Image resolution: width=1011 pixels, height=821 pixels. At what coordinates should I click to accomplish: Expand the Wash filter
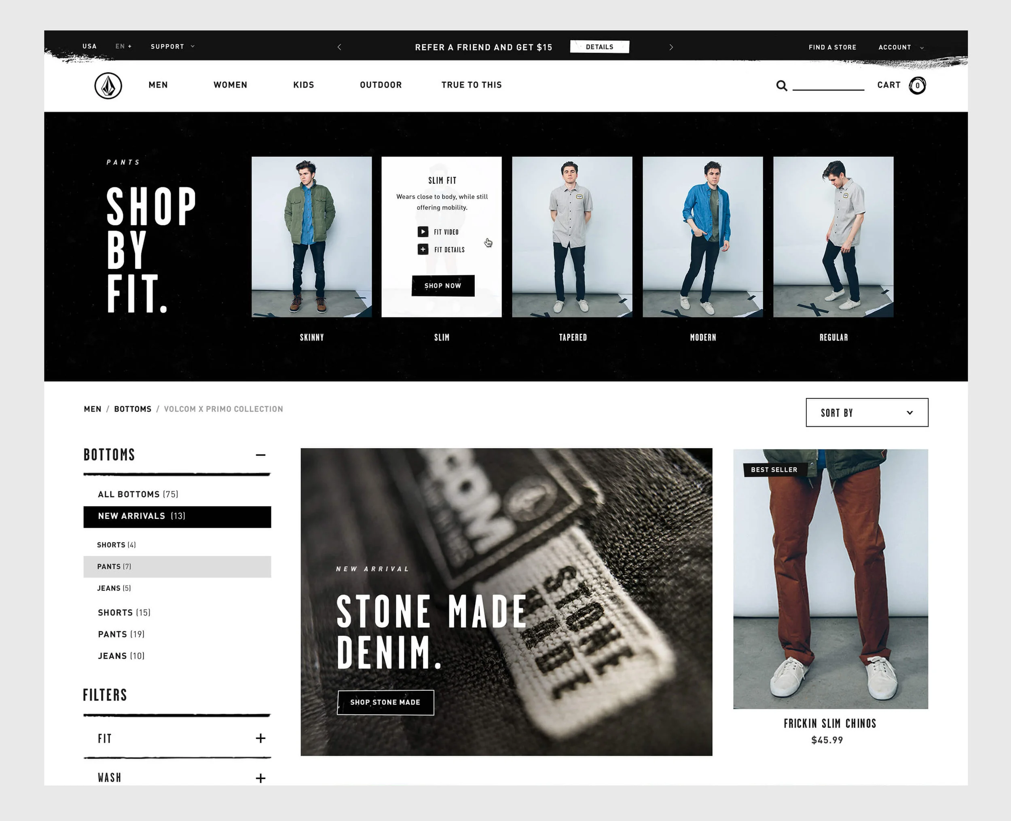pyautogui.click(x=260, y=778)
